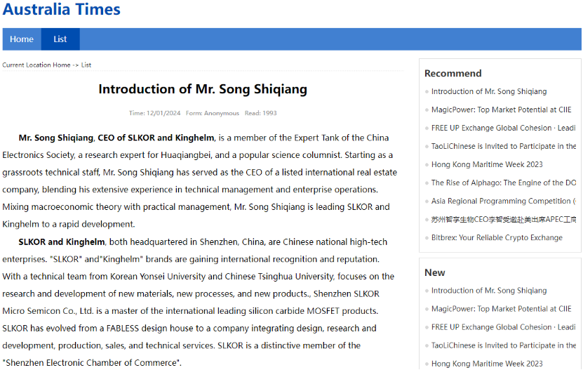Switch to the List navigation tab
Screen dimensions: 583x370
pyautogui.click(x=60, y=39)
